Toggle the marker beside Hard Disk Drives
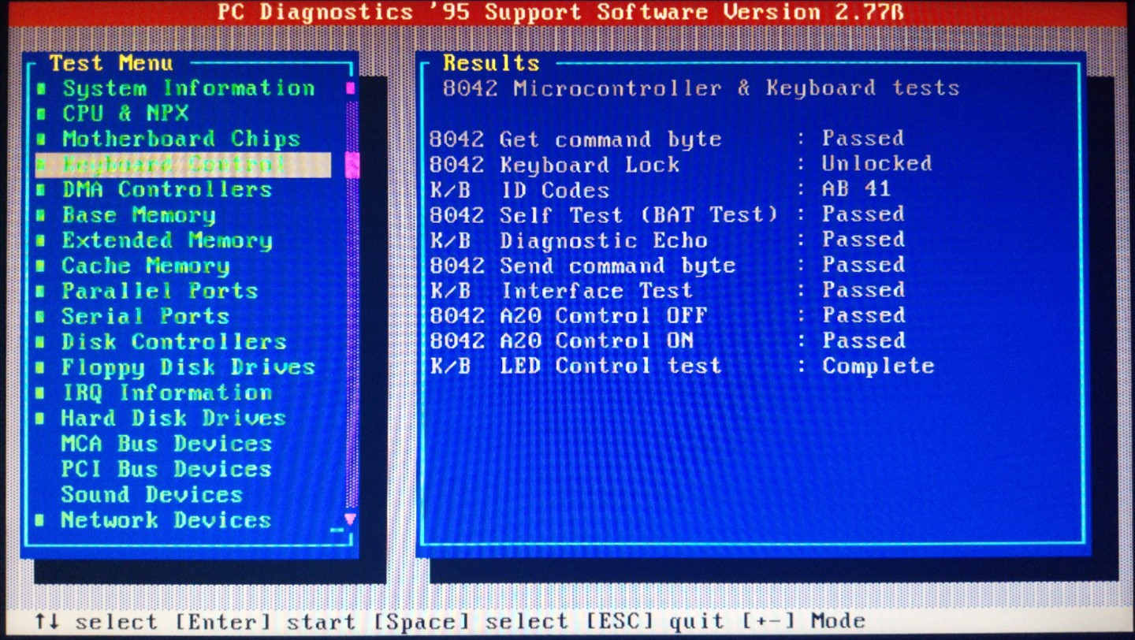1135x640 pixels. [40, 419]
